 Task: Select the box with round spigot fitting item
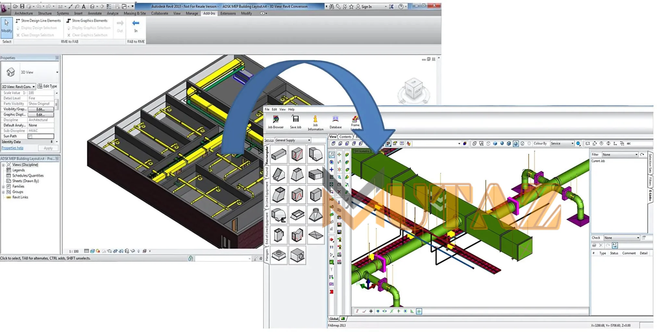297,255
